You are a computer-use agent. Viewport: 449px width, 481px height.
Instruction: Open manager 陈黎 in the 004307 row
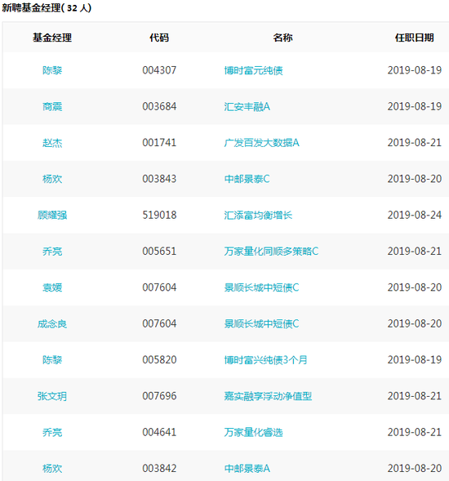click(x=52, y=70)
